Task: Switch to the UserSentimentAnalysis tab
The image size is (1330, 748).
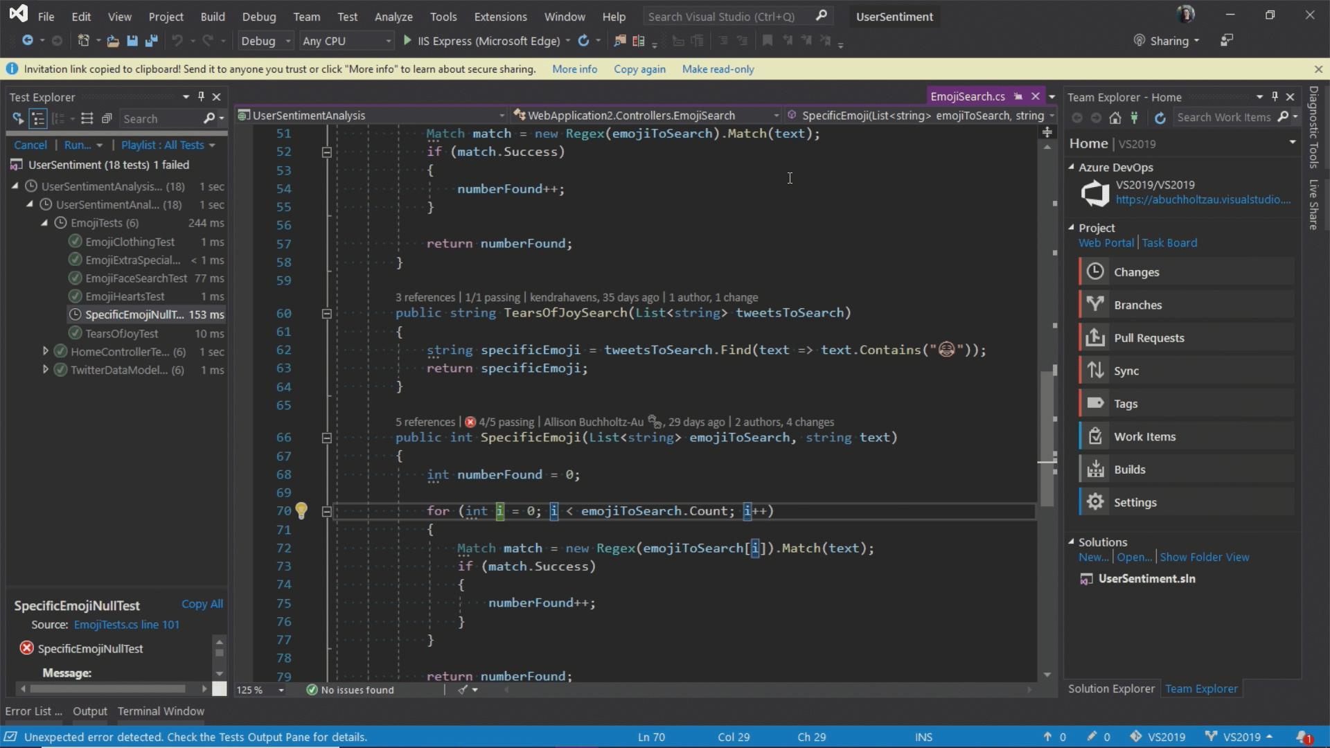Action: [x=310, y=115]
